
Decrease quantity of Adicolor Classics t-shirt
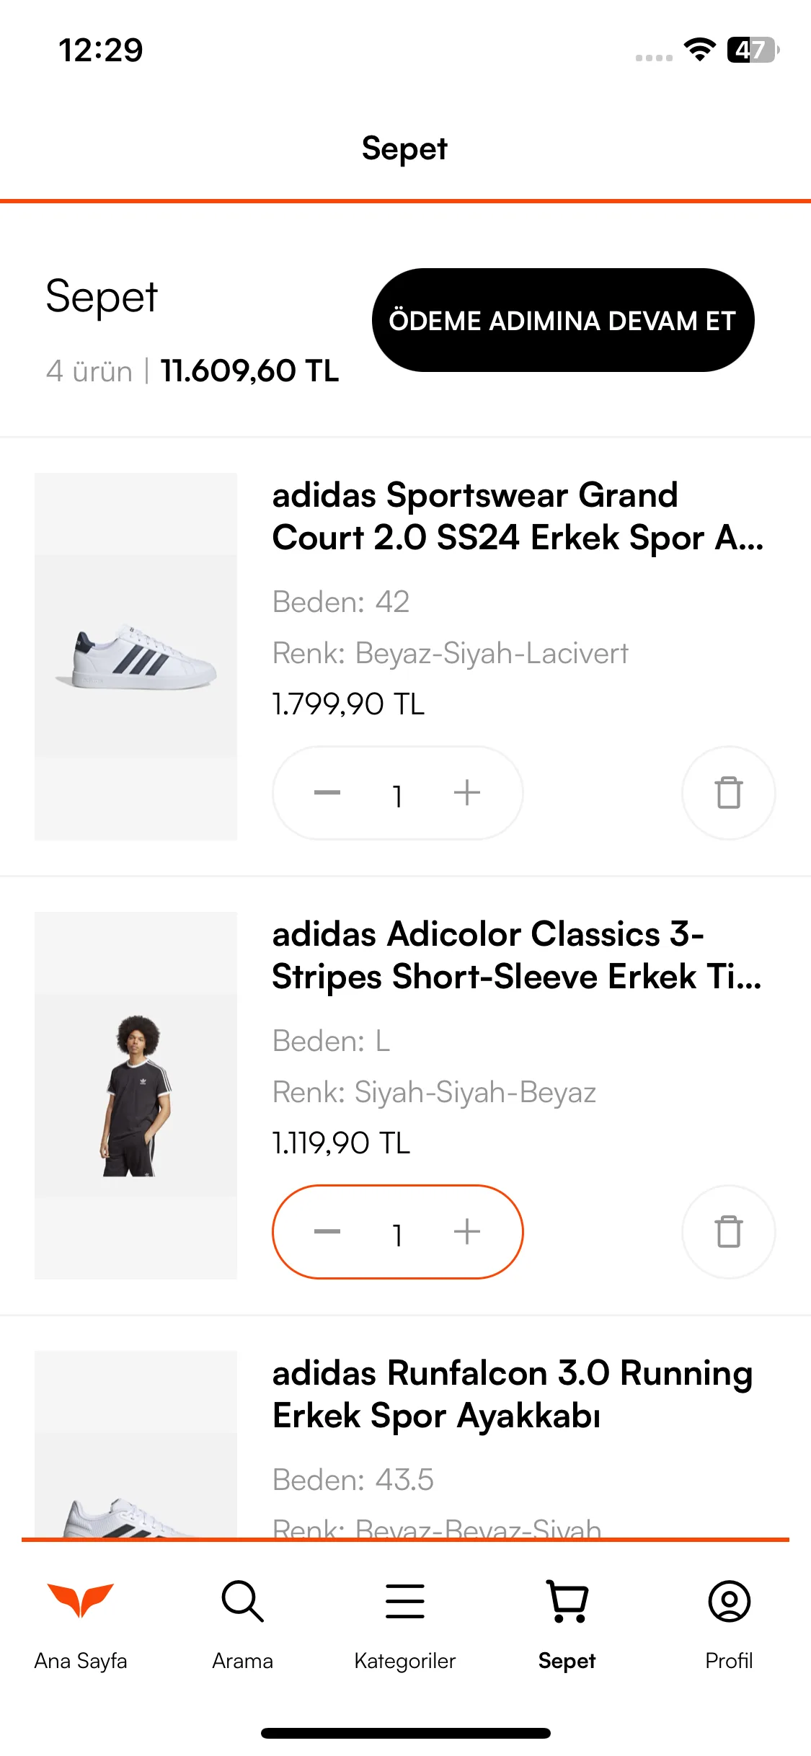(327, 1232)
